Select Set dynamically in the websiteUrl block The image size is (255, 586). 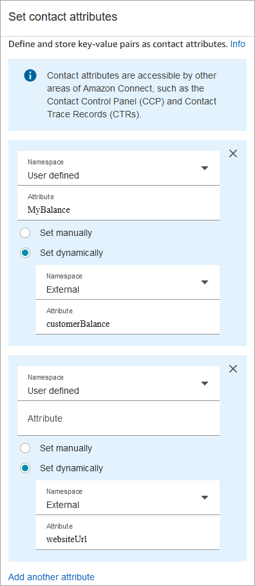[25, 468]
